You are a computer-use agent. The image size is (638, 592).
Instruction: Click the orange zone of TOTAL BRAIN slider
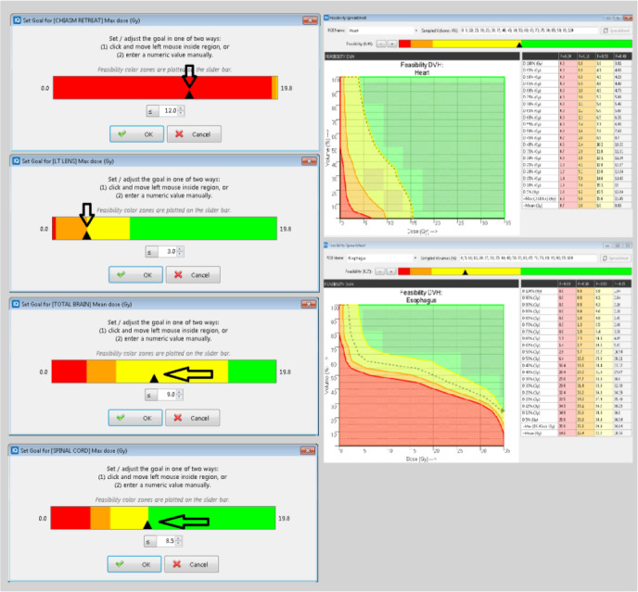pos(100,372)
